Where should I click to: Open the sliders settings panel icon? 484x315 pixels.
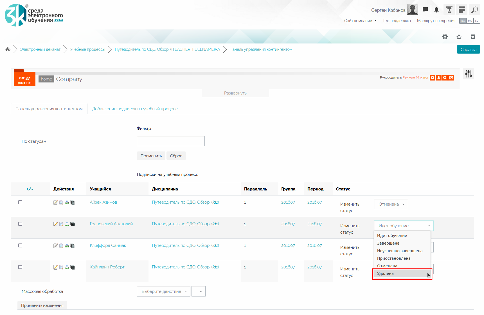click(468, 74)
